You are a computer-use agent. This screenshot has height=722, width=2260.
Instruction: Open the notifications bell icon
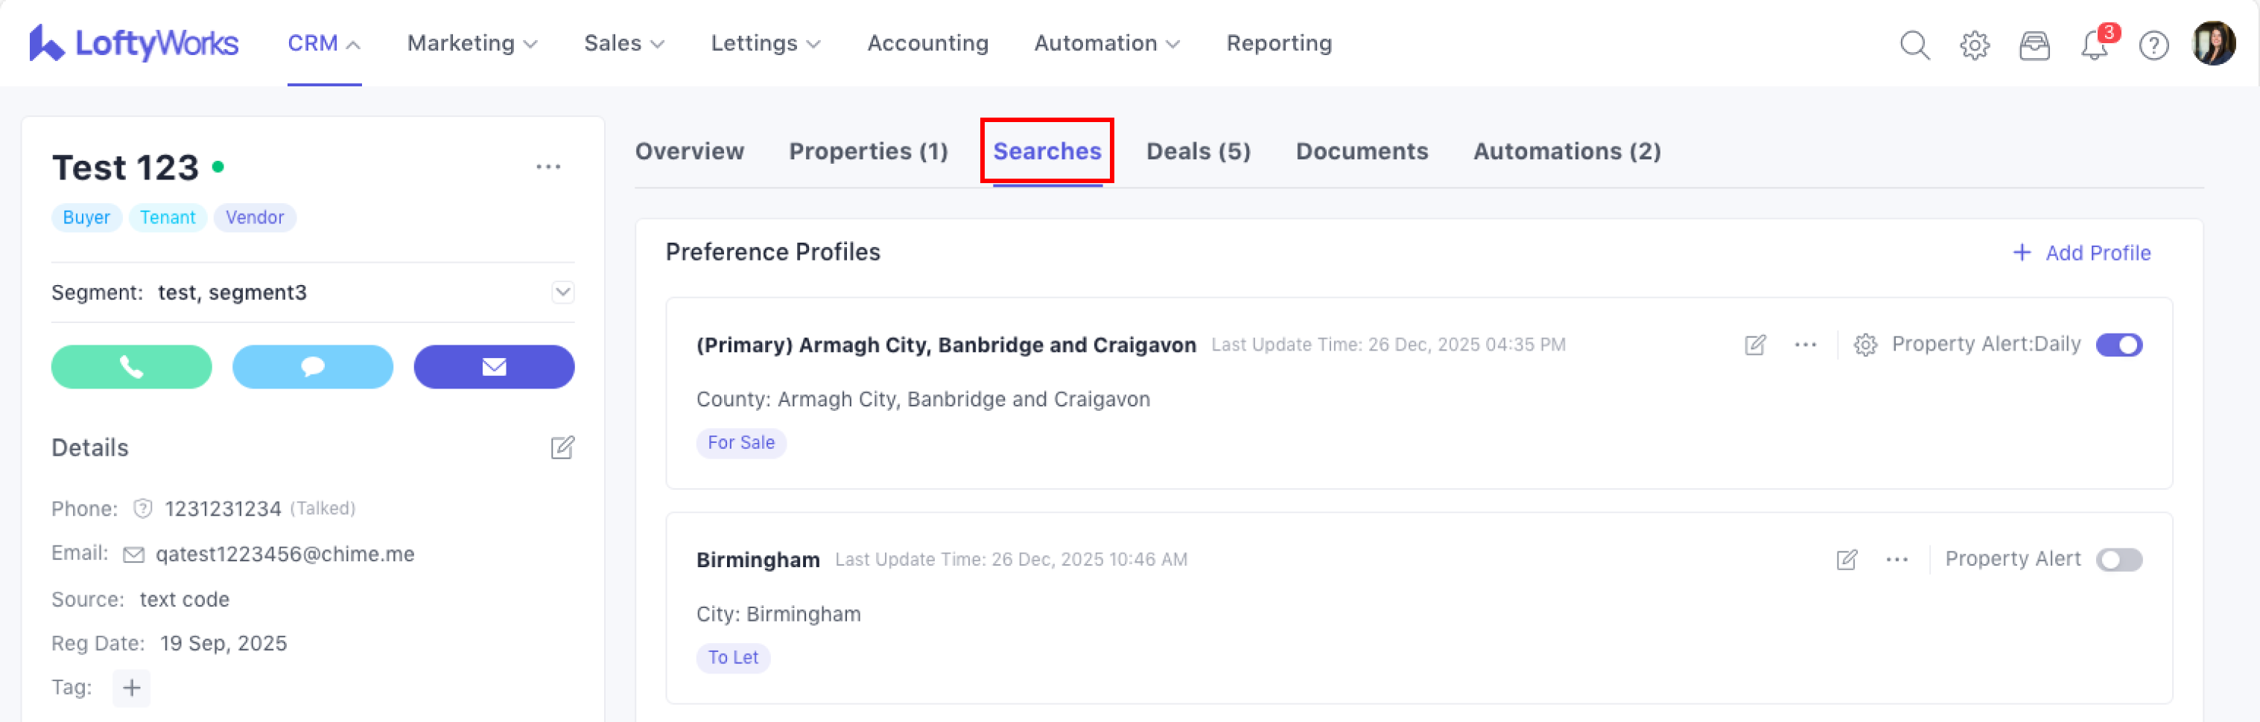click(x=2093, y=44)
